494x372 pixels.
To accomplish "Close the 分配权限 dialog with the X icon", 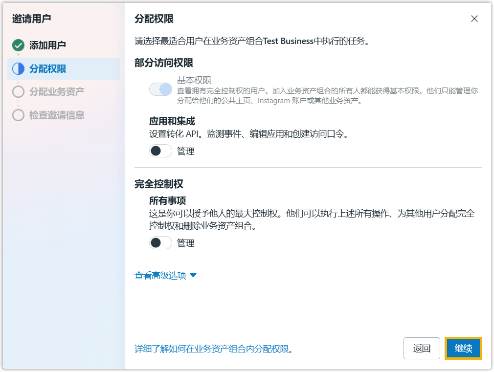I will click(x=474, y=19).
